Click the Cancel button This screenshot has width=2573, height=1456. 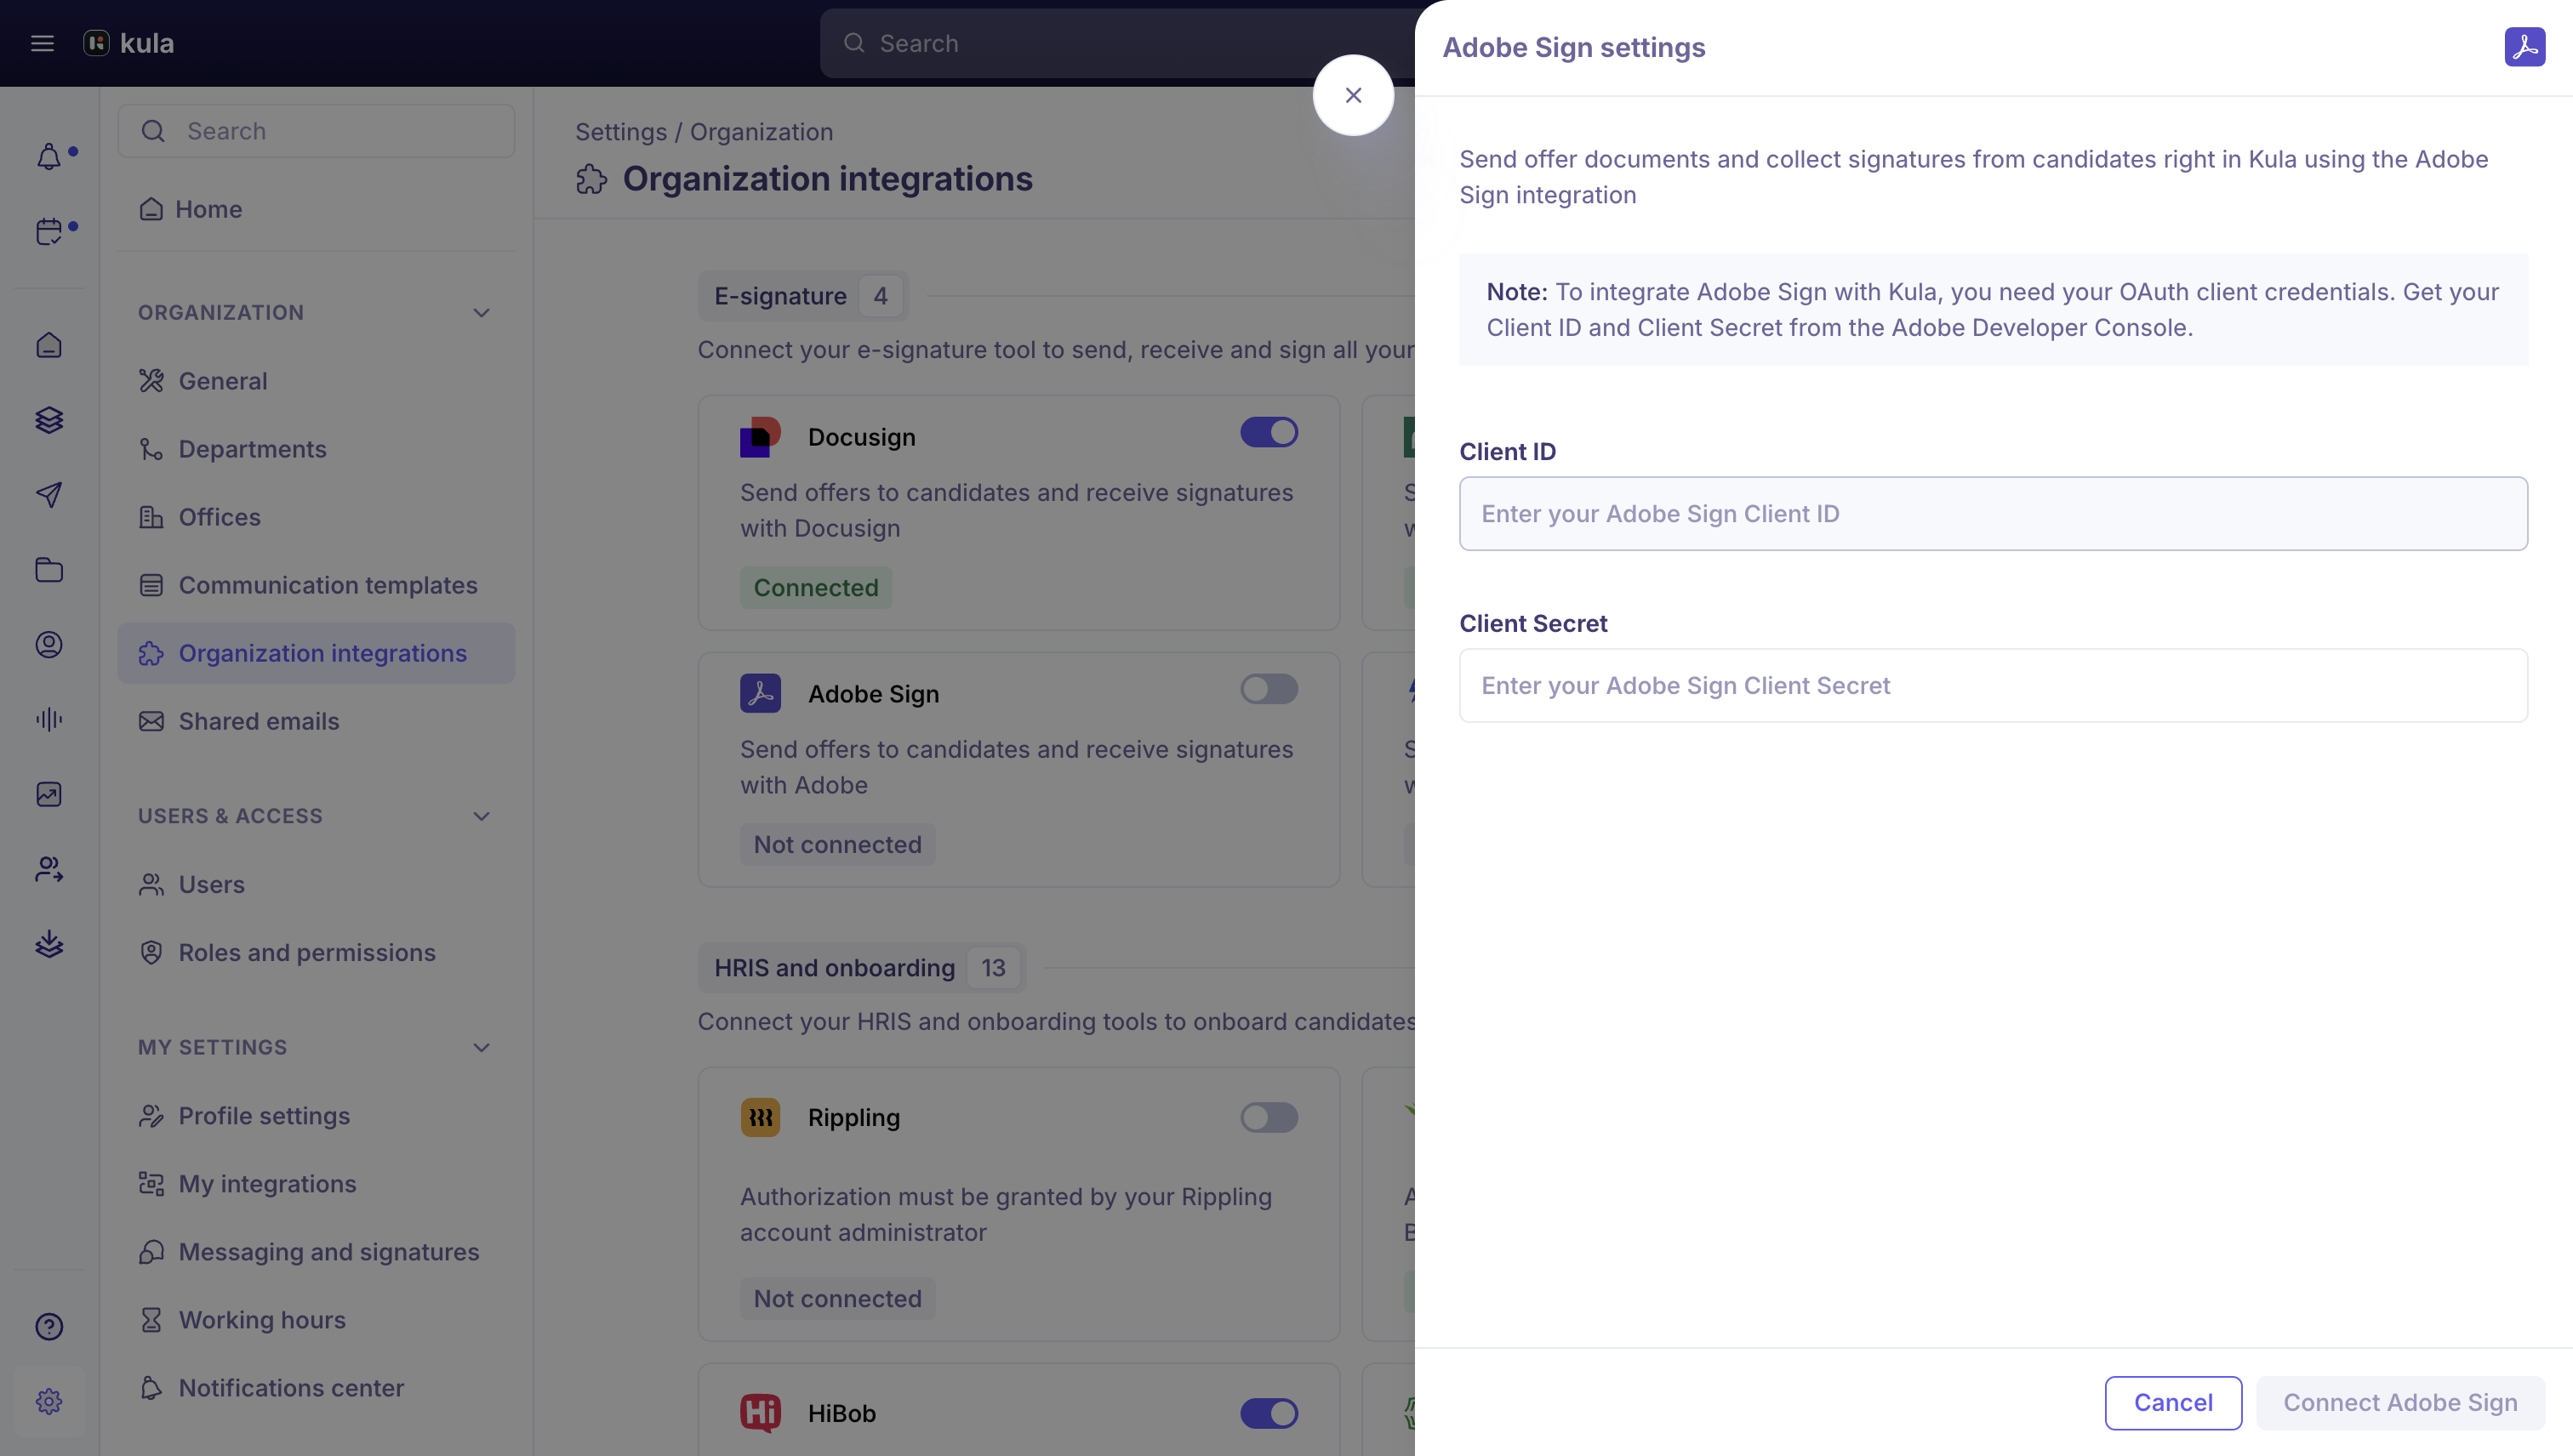pyautogui.click(x=2173, y=1402)
